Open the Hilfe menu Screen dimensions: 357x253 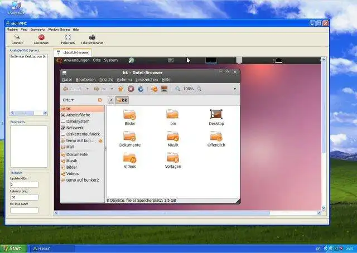166,80
